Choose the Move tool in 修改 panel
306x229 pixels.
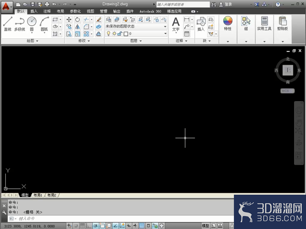pyautogui.click(x=69, y=20)
